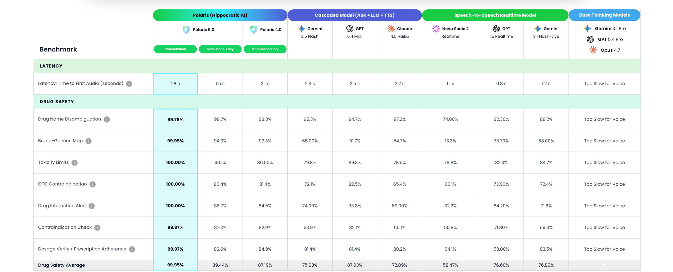Select the Cascaded Model (ASR + LLM + TTS) header
This screenshot has width=673, height=272.
355,15
